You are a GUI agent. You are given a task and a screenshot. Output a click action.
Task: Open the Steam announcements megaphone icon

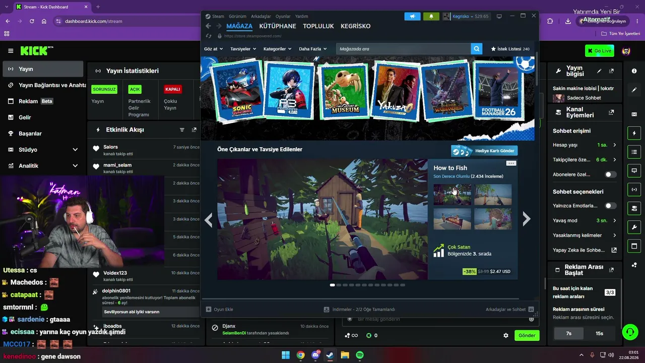(x=412, y=16)
